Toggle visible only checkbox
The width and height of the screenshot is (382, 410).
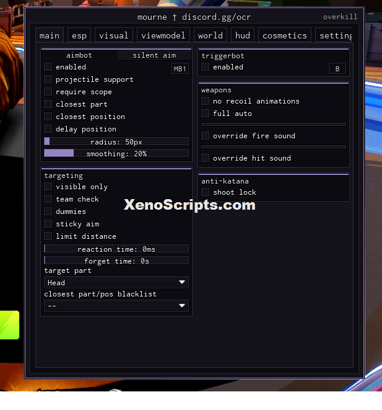coord(48,187)
